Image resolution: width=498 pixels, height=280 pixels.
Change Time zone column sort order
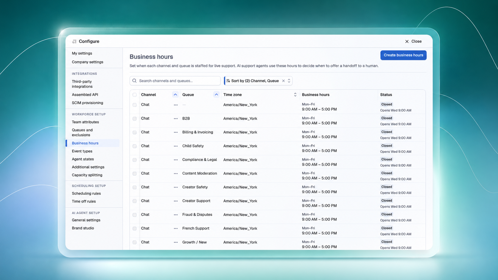(295, 95)
